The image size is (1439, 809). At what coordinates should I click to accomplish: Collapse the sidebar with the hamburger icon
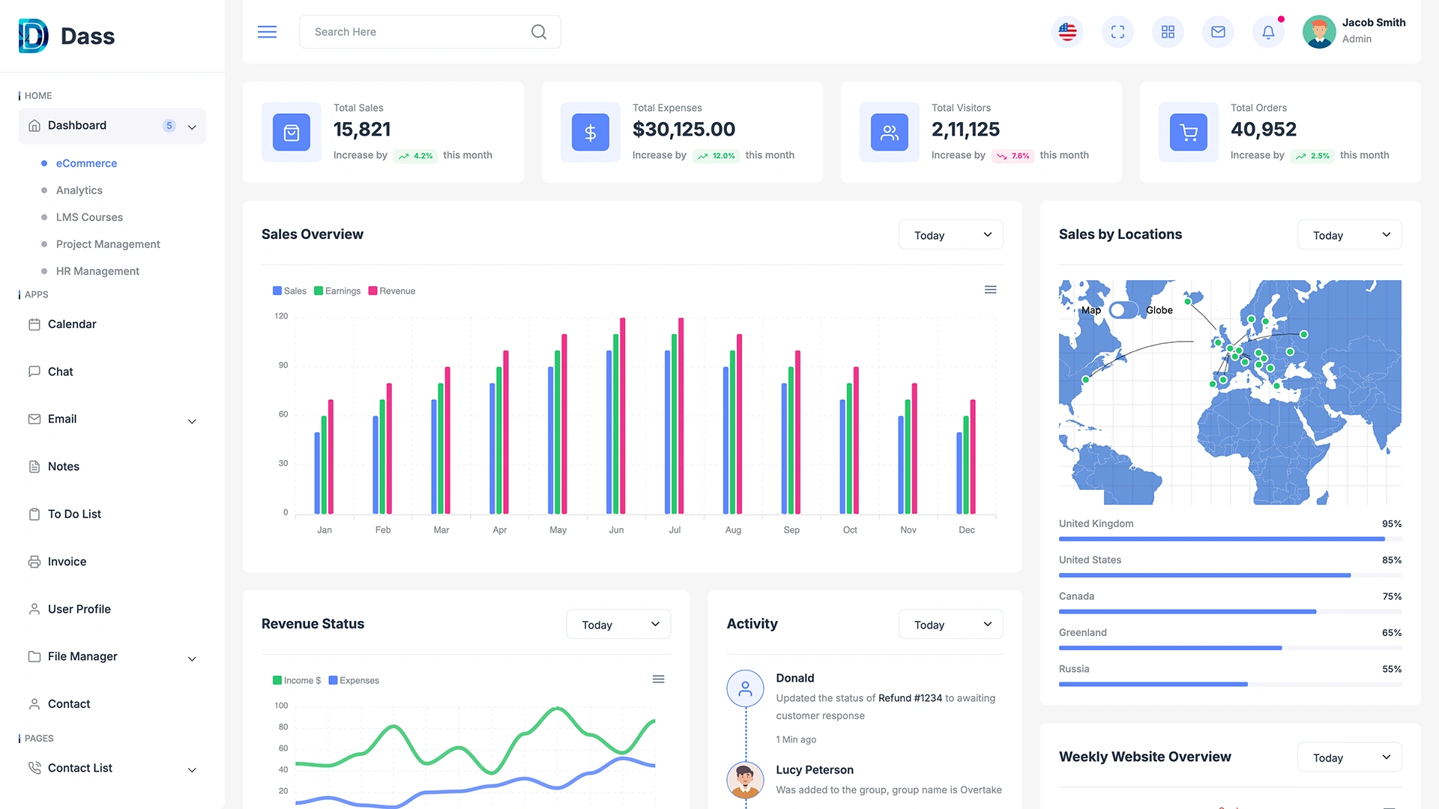pos(267,31)
